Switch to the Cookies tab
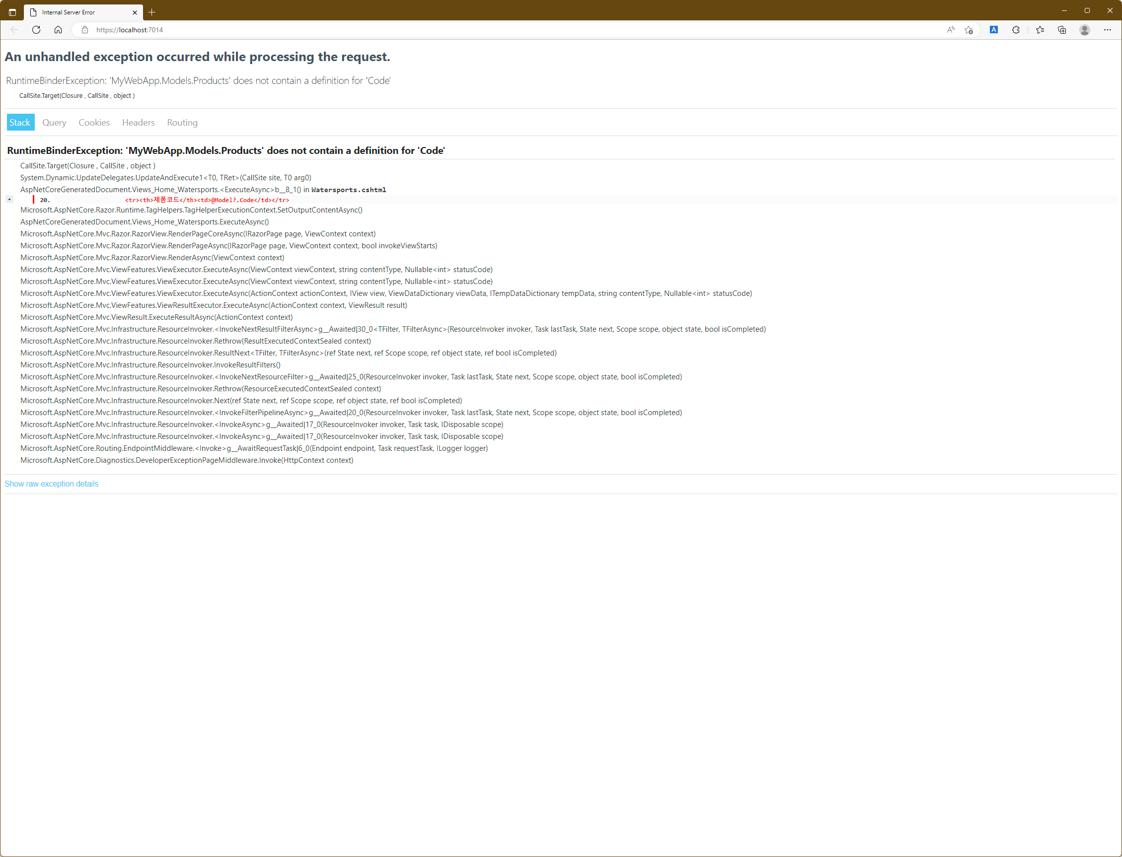Viewport: 1122px width, 857px height. click(94, 123)
